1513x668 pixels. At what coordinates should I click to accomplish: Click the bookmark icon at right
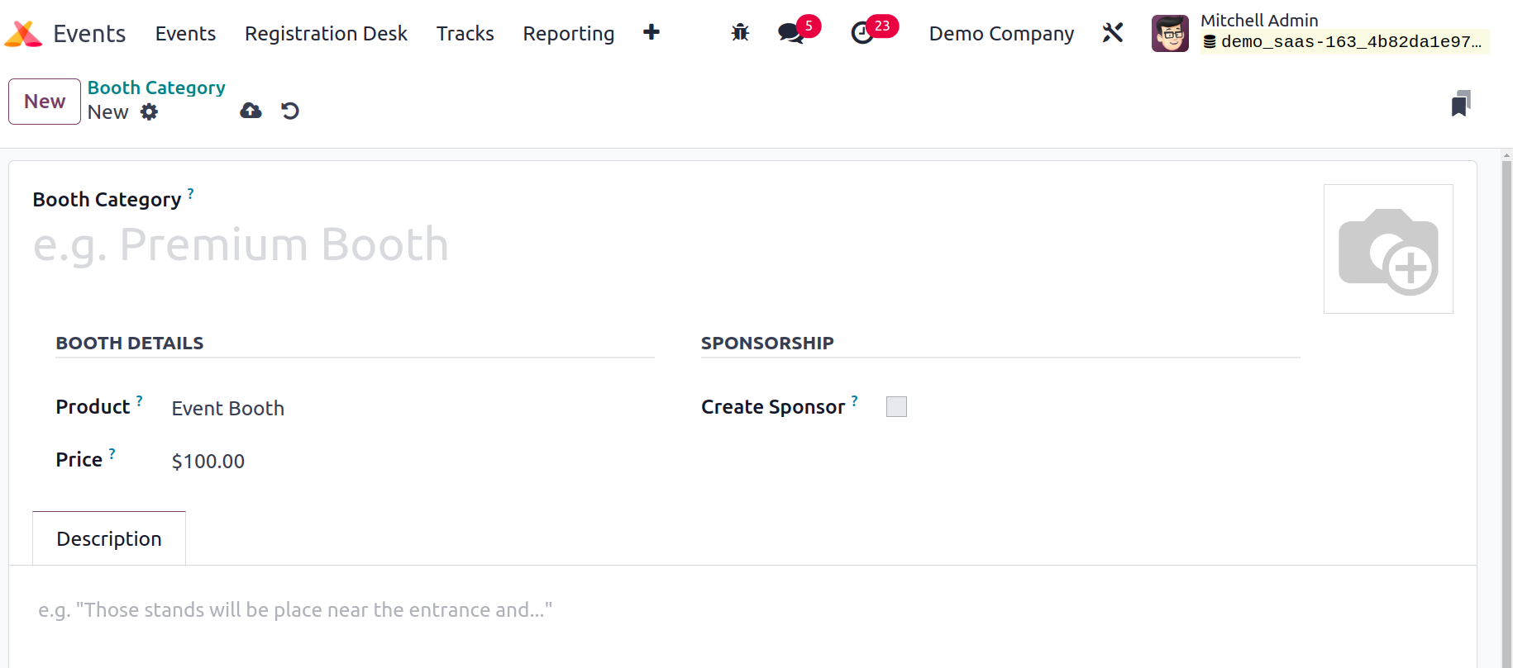1461,103
